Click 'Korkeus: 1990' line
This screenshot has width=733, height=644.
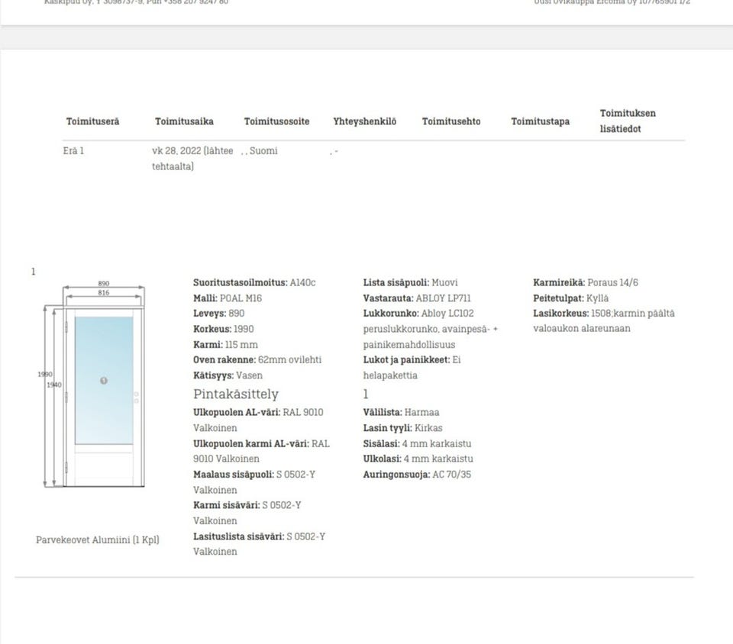tap(224, 329)
